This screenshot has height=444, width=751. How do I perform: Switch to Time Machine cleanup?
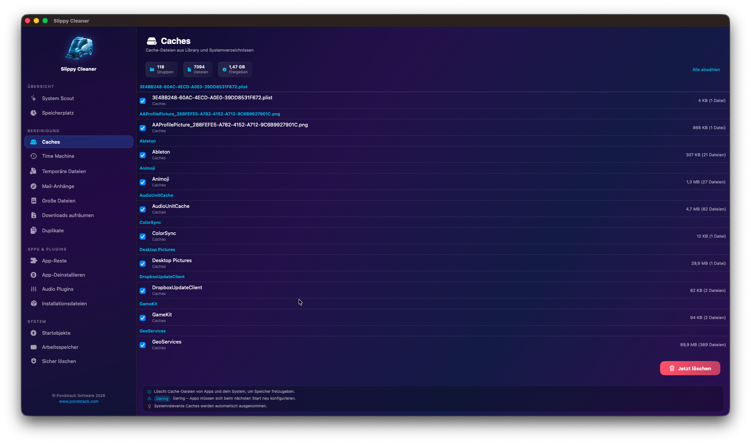tap(79, 156)
